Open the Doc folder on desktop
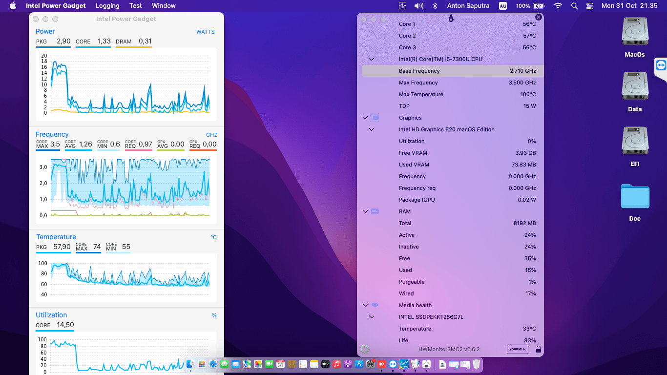 click(x=635, y=197)
